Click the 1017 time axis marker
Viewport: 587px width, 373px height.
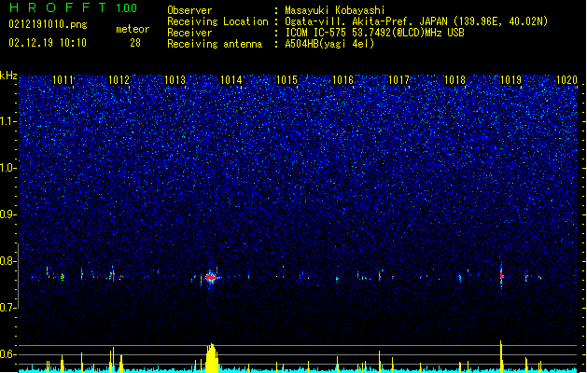click(398, 80)
